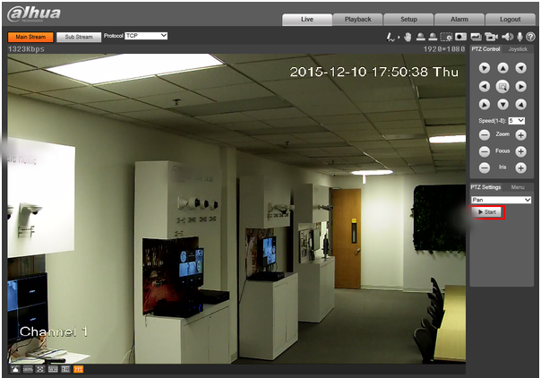Start recording with the camcorder icon
Viewport: 541px width, 378px height.
[491, 37]
